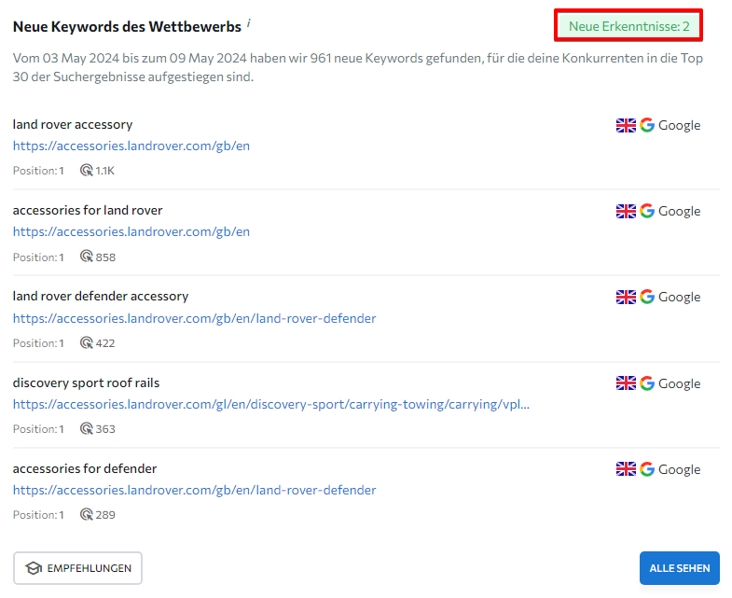The width and height of the screenshot is (732, 598).
Task: Click the ALLE SEHEN button
Action: tap(679, 568)
